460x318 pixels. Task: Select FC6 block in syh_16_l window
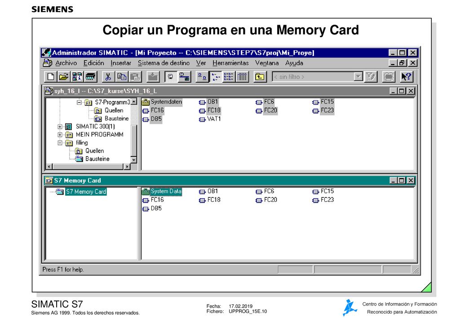coord(265,102)
